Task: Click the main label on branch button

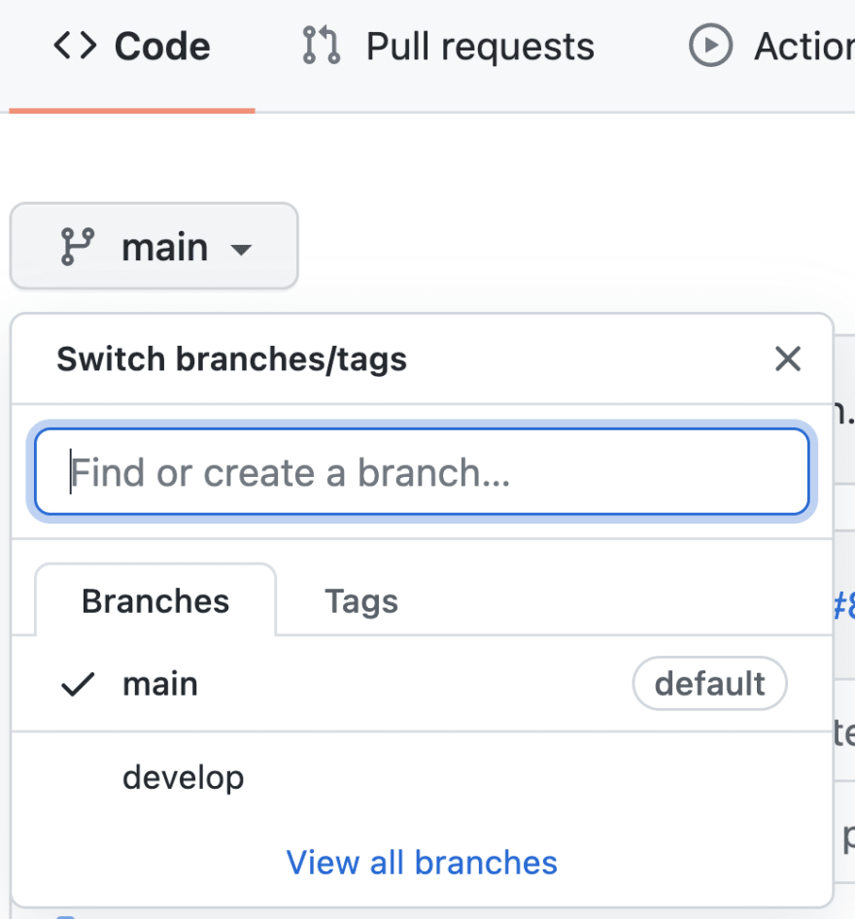Action: [164, 248]
